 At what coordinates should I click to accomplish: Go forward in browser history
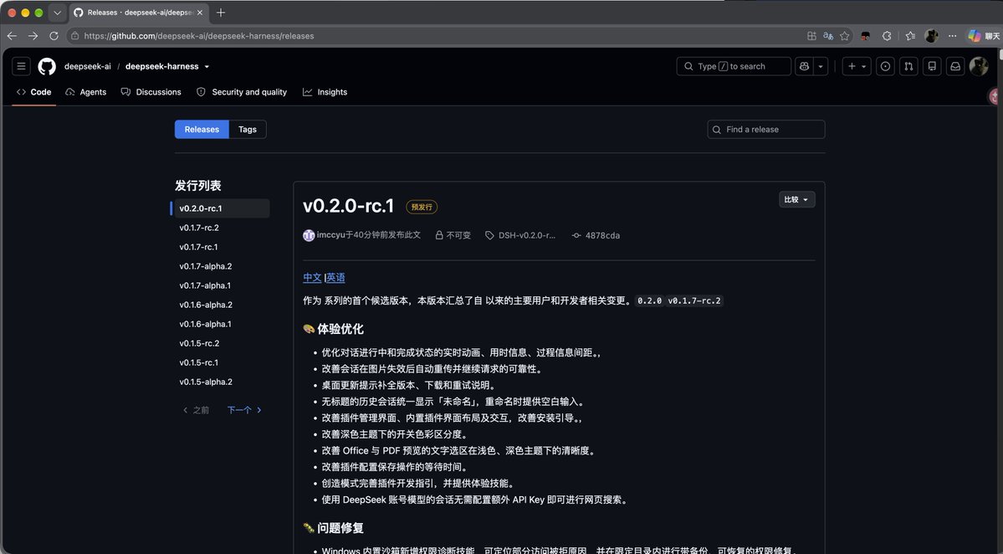tap(33, 36)
